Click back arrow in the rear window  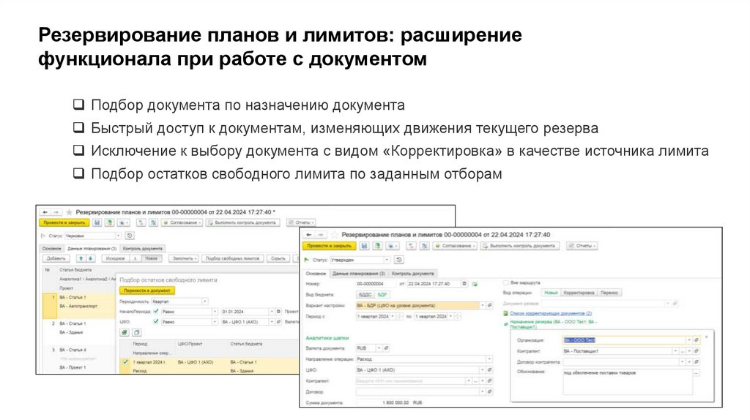(45, 211)
